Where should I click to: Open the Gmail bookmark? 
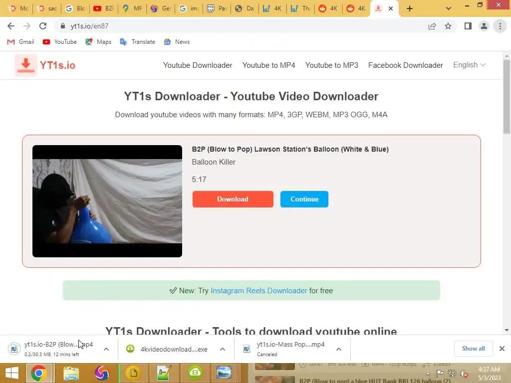click(x=20, y=42)
